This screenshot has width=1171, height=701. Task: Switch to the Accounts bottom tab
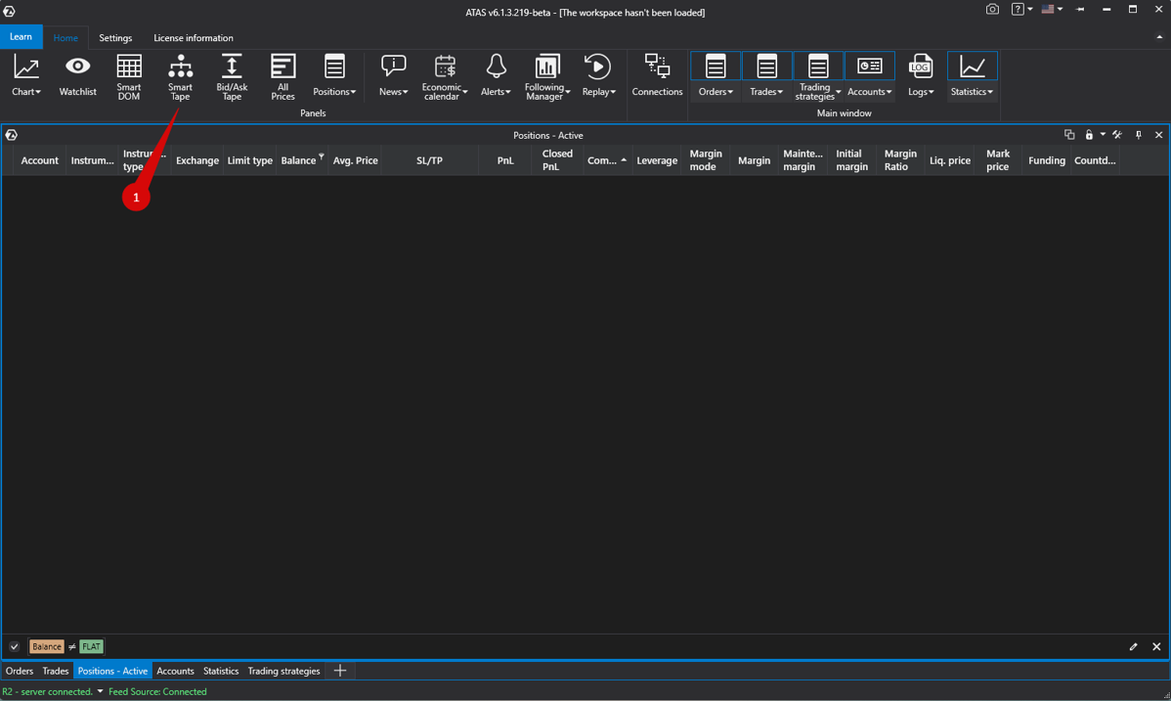click(176, 671)
